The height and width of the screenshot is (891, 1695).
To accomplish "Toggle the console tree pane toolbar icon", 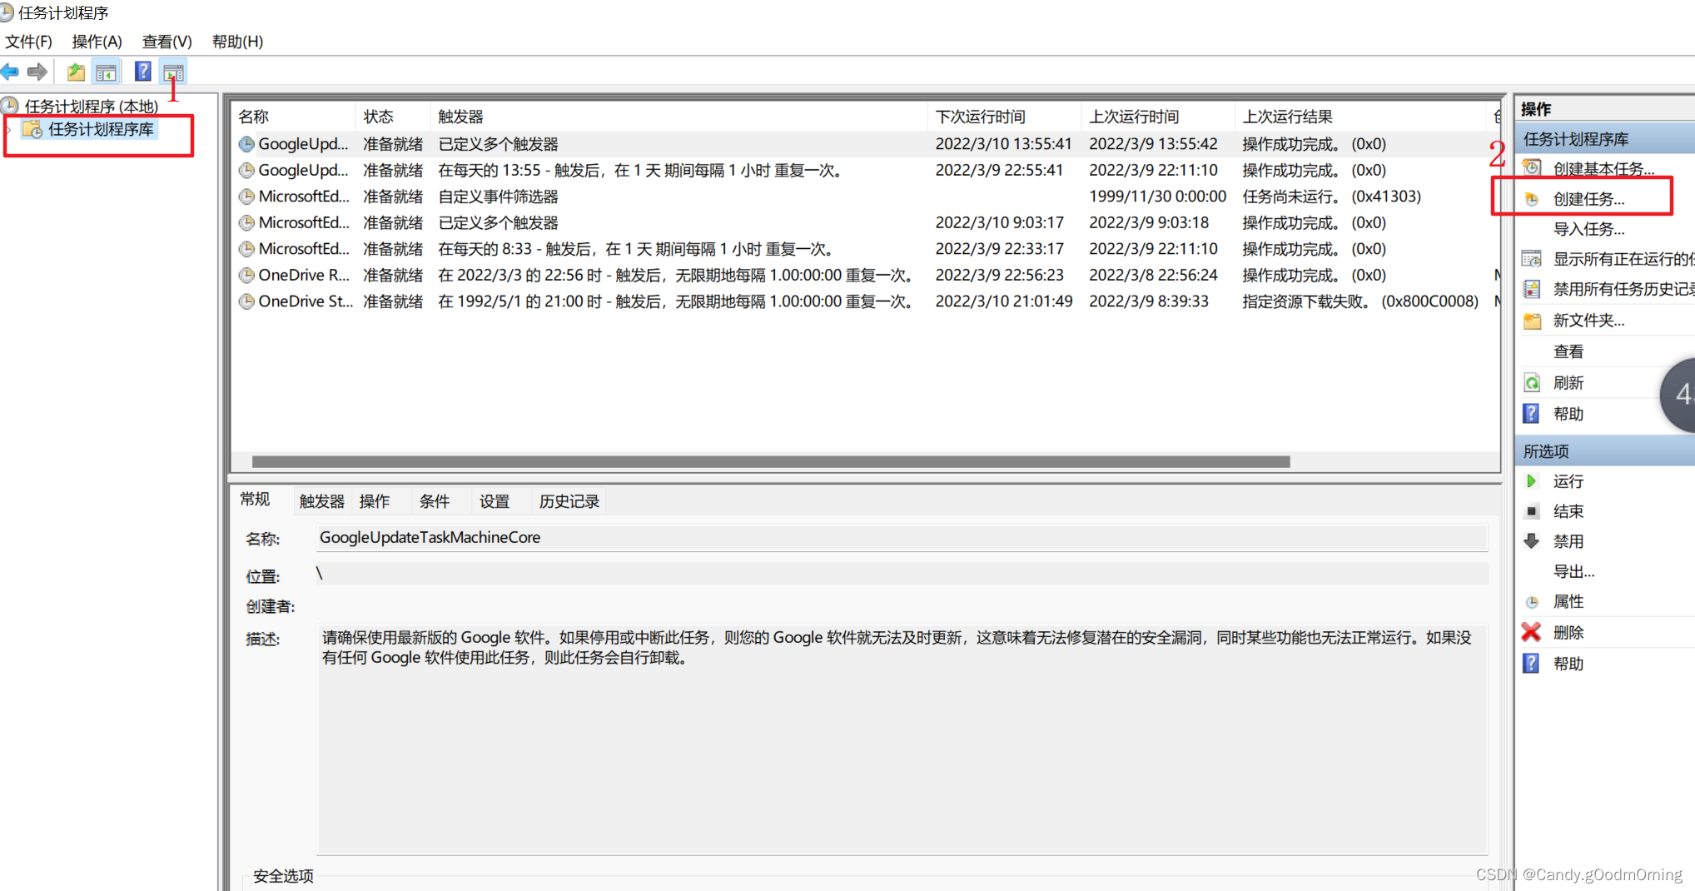I will pyautogui.click(x=107, y=72).
